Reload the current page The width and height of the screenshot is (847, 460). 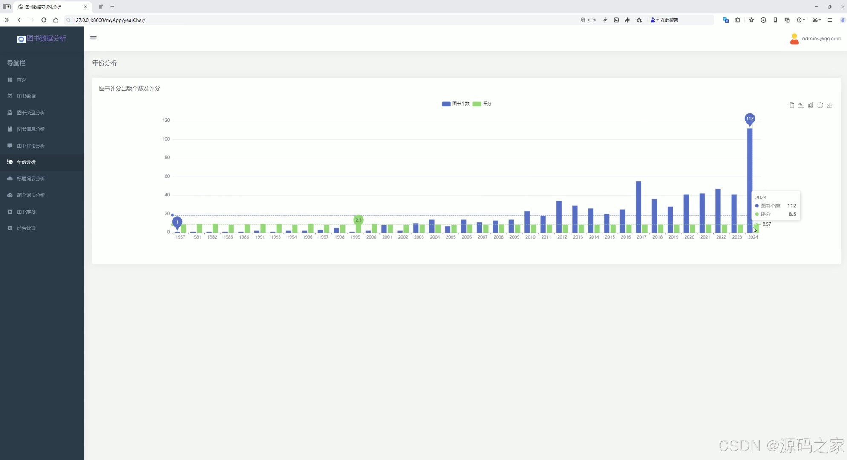click(x=43, y=20)
